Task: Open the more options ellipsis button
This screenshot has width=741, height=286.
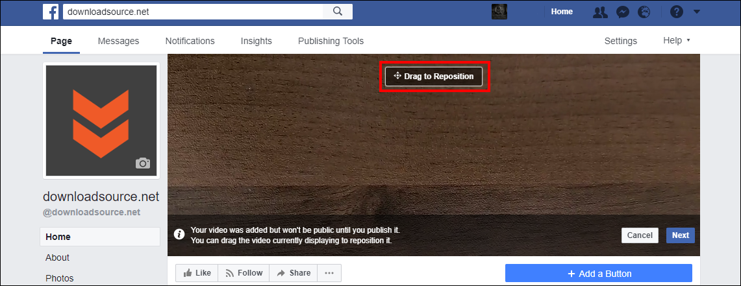Action: 329,273
